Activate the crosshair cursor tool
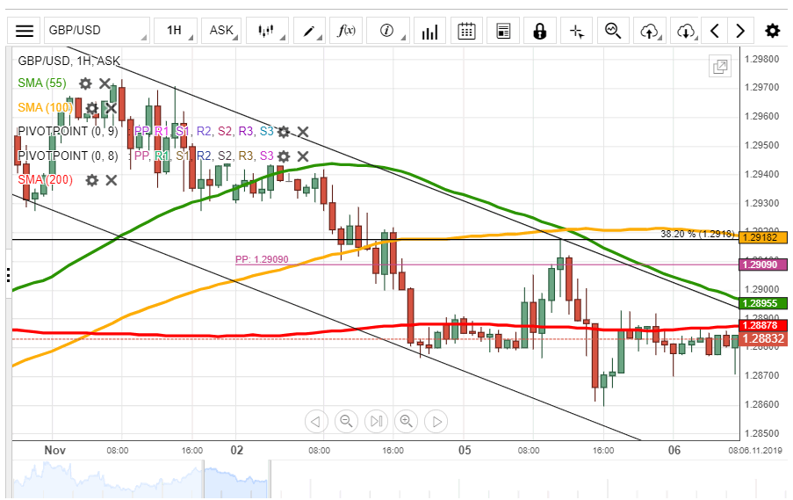 (x=577, y=31)
